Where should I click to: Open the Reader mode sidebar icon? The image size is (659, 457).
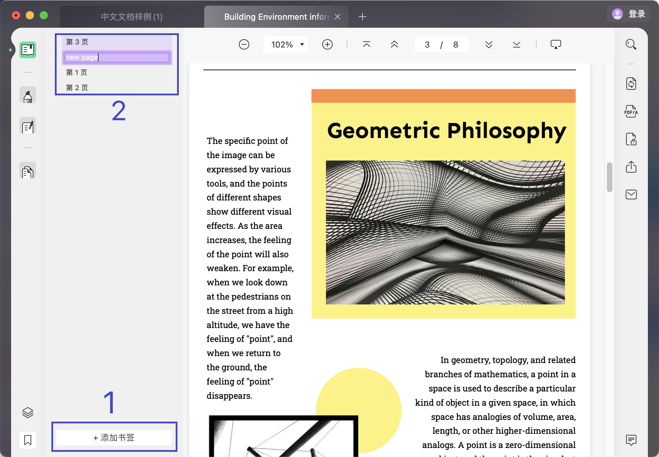(x=28, y=50)
